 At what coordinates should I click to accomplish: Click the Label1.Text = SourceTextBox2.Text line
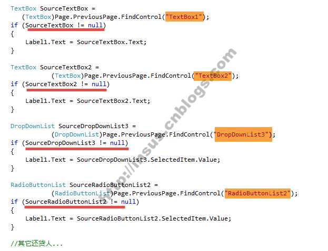click(88, 101)
